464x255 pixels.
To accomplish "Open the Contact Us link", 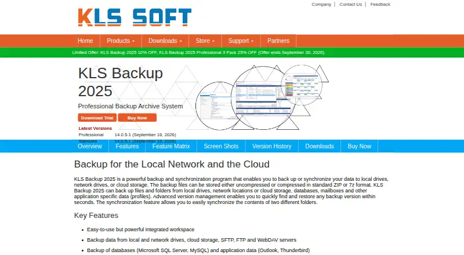I will click(350, 5).
